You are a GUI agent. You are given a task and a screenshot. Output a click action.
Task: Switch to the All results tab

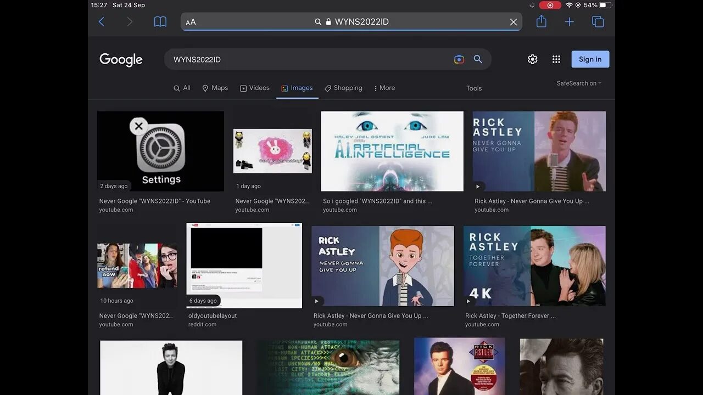click(x=182, y=88)
